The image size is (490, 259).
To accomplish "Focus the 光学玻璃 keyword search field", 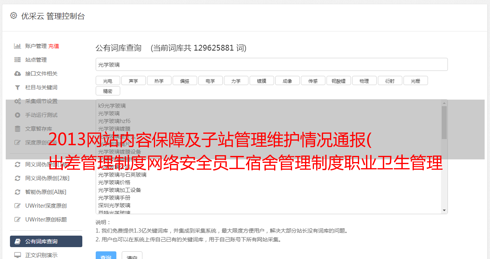I will [271, 64].
